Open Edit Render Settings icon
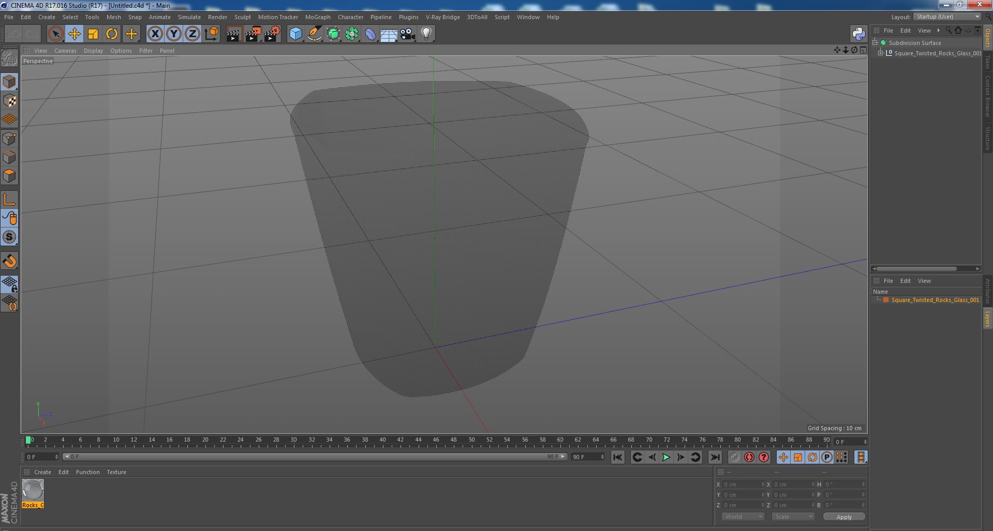 pos(272,34)
